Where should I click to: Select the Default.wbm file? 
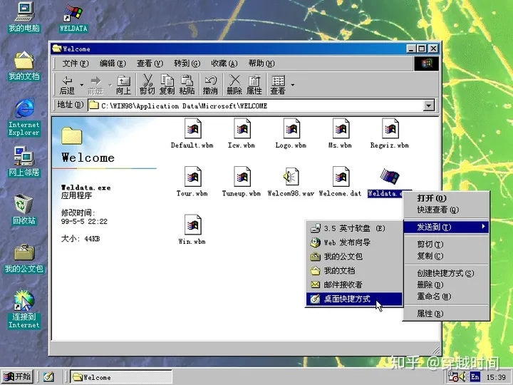192,133
